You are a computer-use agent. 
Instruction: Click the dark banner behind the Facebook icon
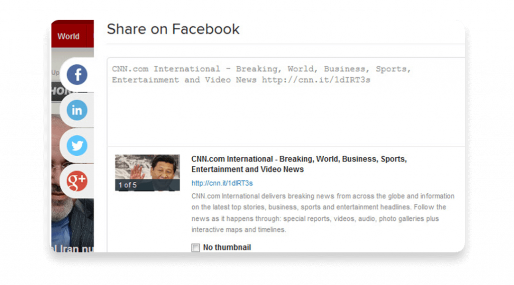click(x=55, y=91)
